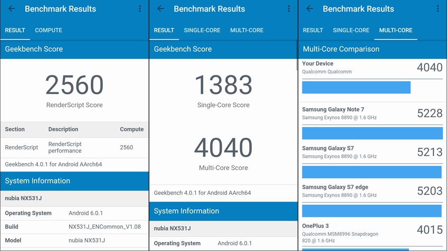Screen dimensions: 447x251
Task: Tap Your Device 4040 score bar
Action: [356, 87]
